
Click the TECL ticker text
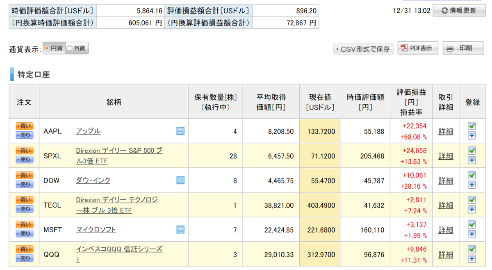pyautogui.click(x=52, y=205)
